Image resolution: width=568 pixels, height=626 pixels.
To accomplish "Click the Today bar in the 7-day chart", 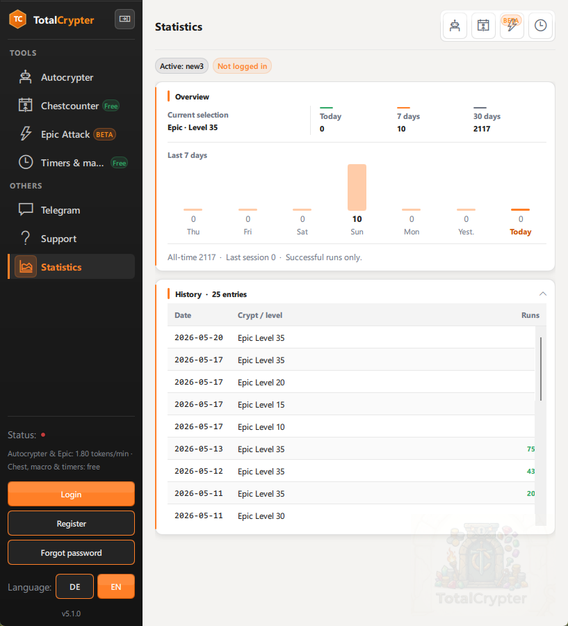I will pos(521,209).
